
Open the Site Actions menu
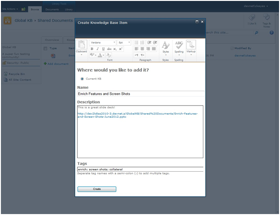10,9
